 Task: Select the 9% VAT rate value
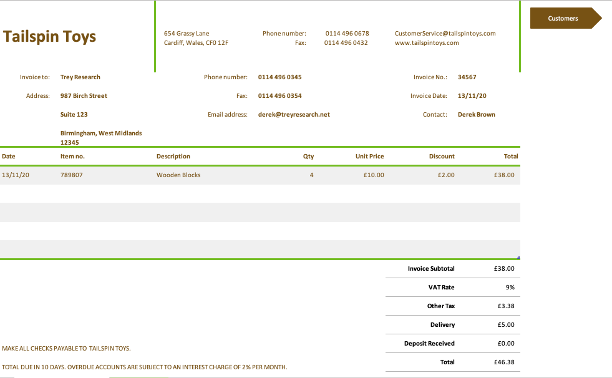coord(510,288)
